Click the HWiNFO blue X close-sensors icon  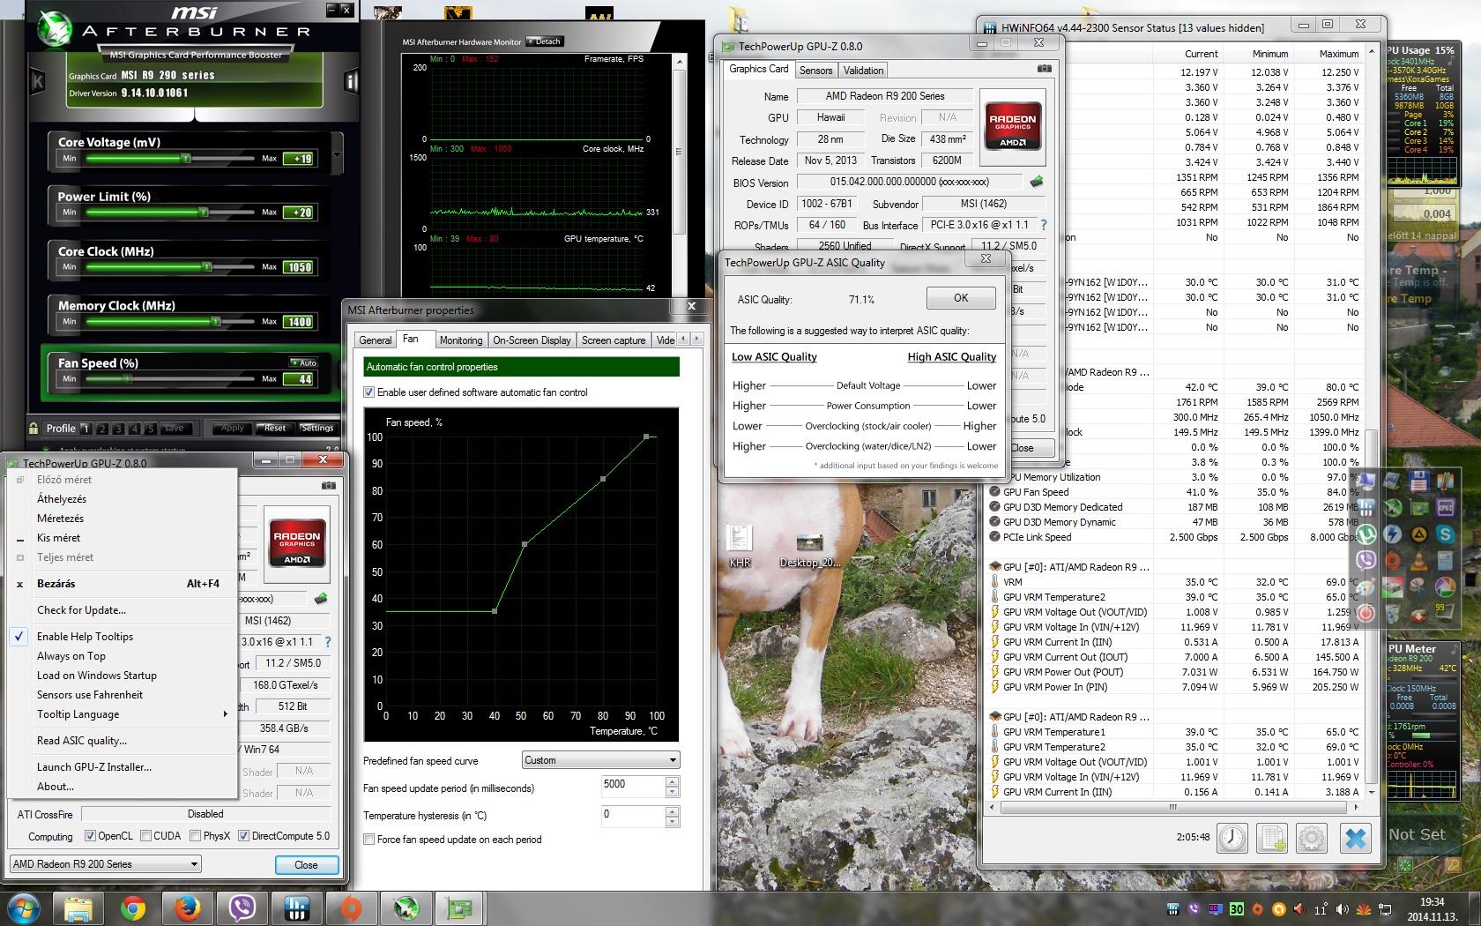[x=1356, y=837]
